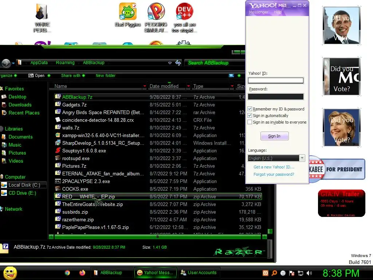
Task: Open Downloads in the Favorites sidebar
Action: (20, 105)
